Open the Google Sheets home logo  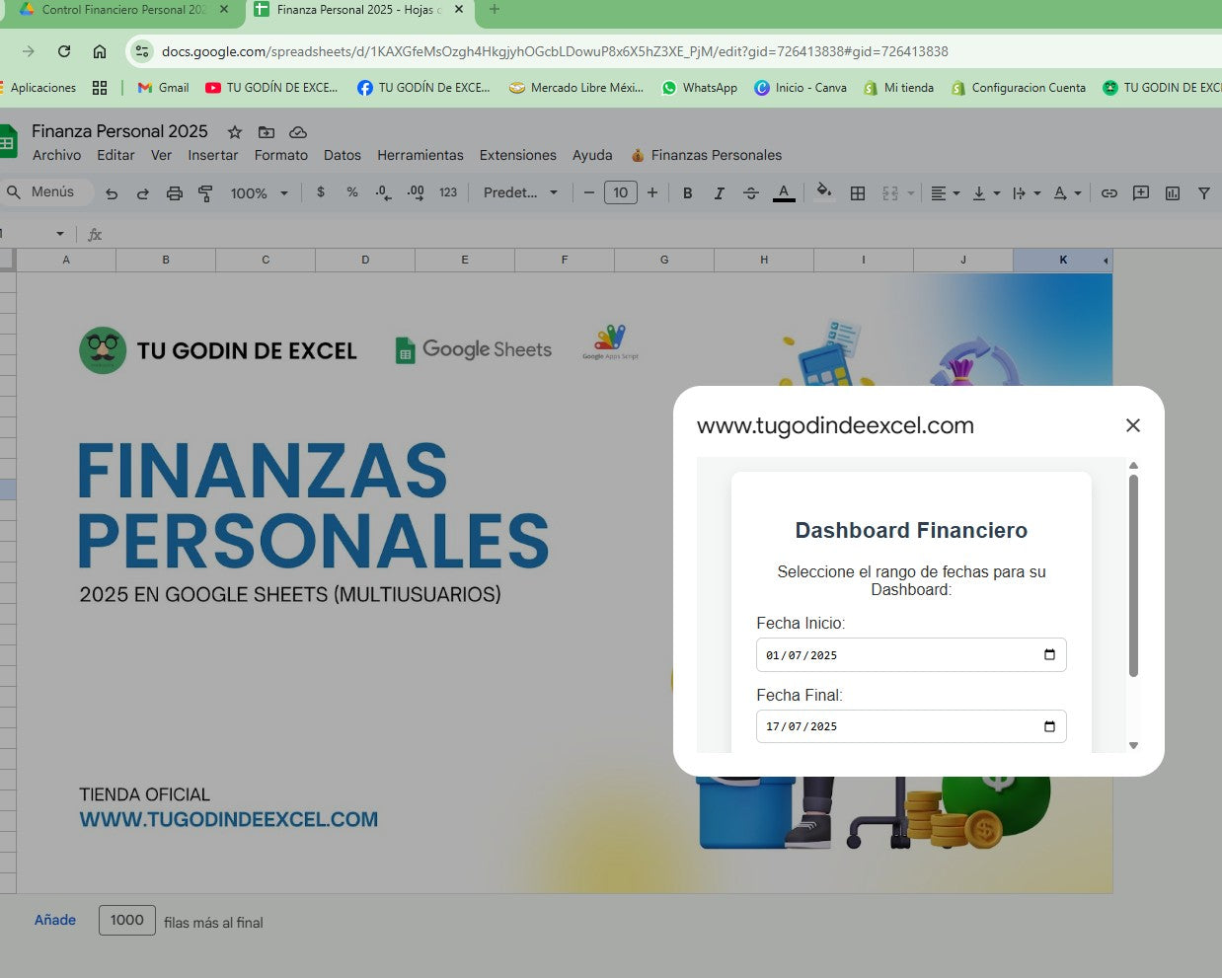pyautogui.click(x=8, y=142)
